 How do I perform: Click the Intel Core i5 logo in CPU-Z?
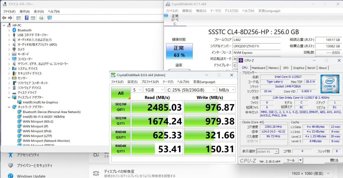click(x=330, y=84)
